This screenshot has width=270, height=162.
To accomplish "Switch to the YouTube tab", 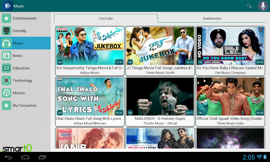I will [106, 19].
